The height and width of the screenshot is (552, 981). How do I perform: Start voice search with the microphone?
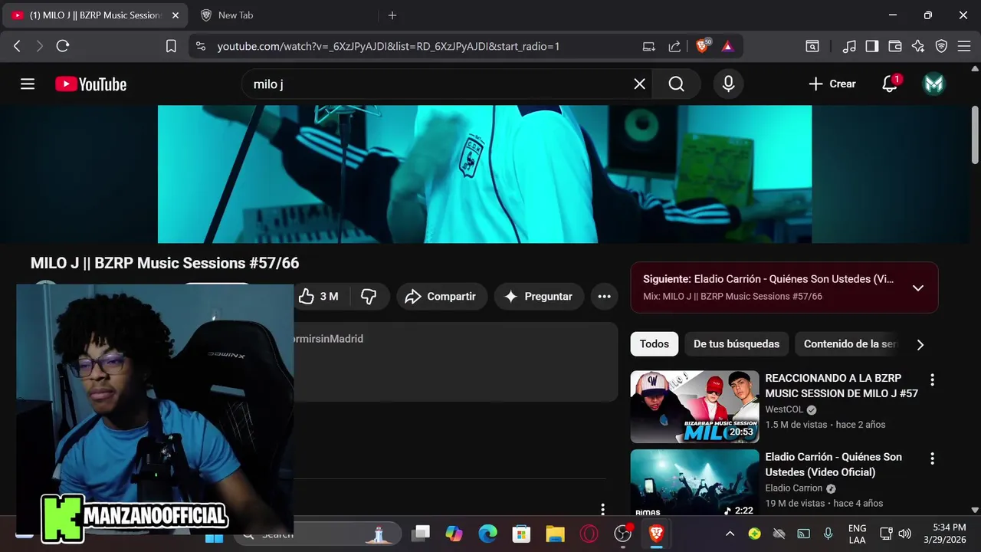pyautogui.click(x=728, y=84)
